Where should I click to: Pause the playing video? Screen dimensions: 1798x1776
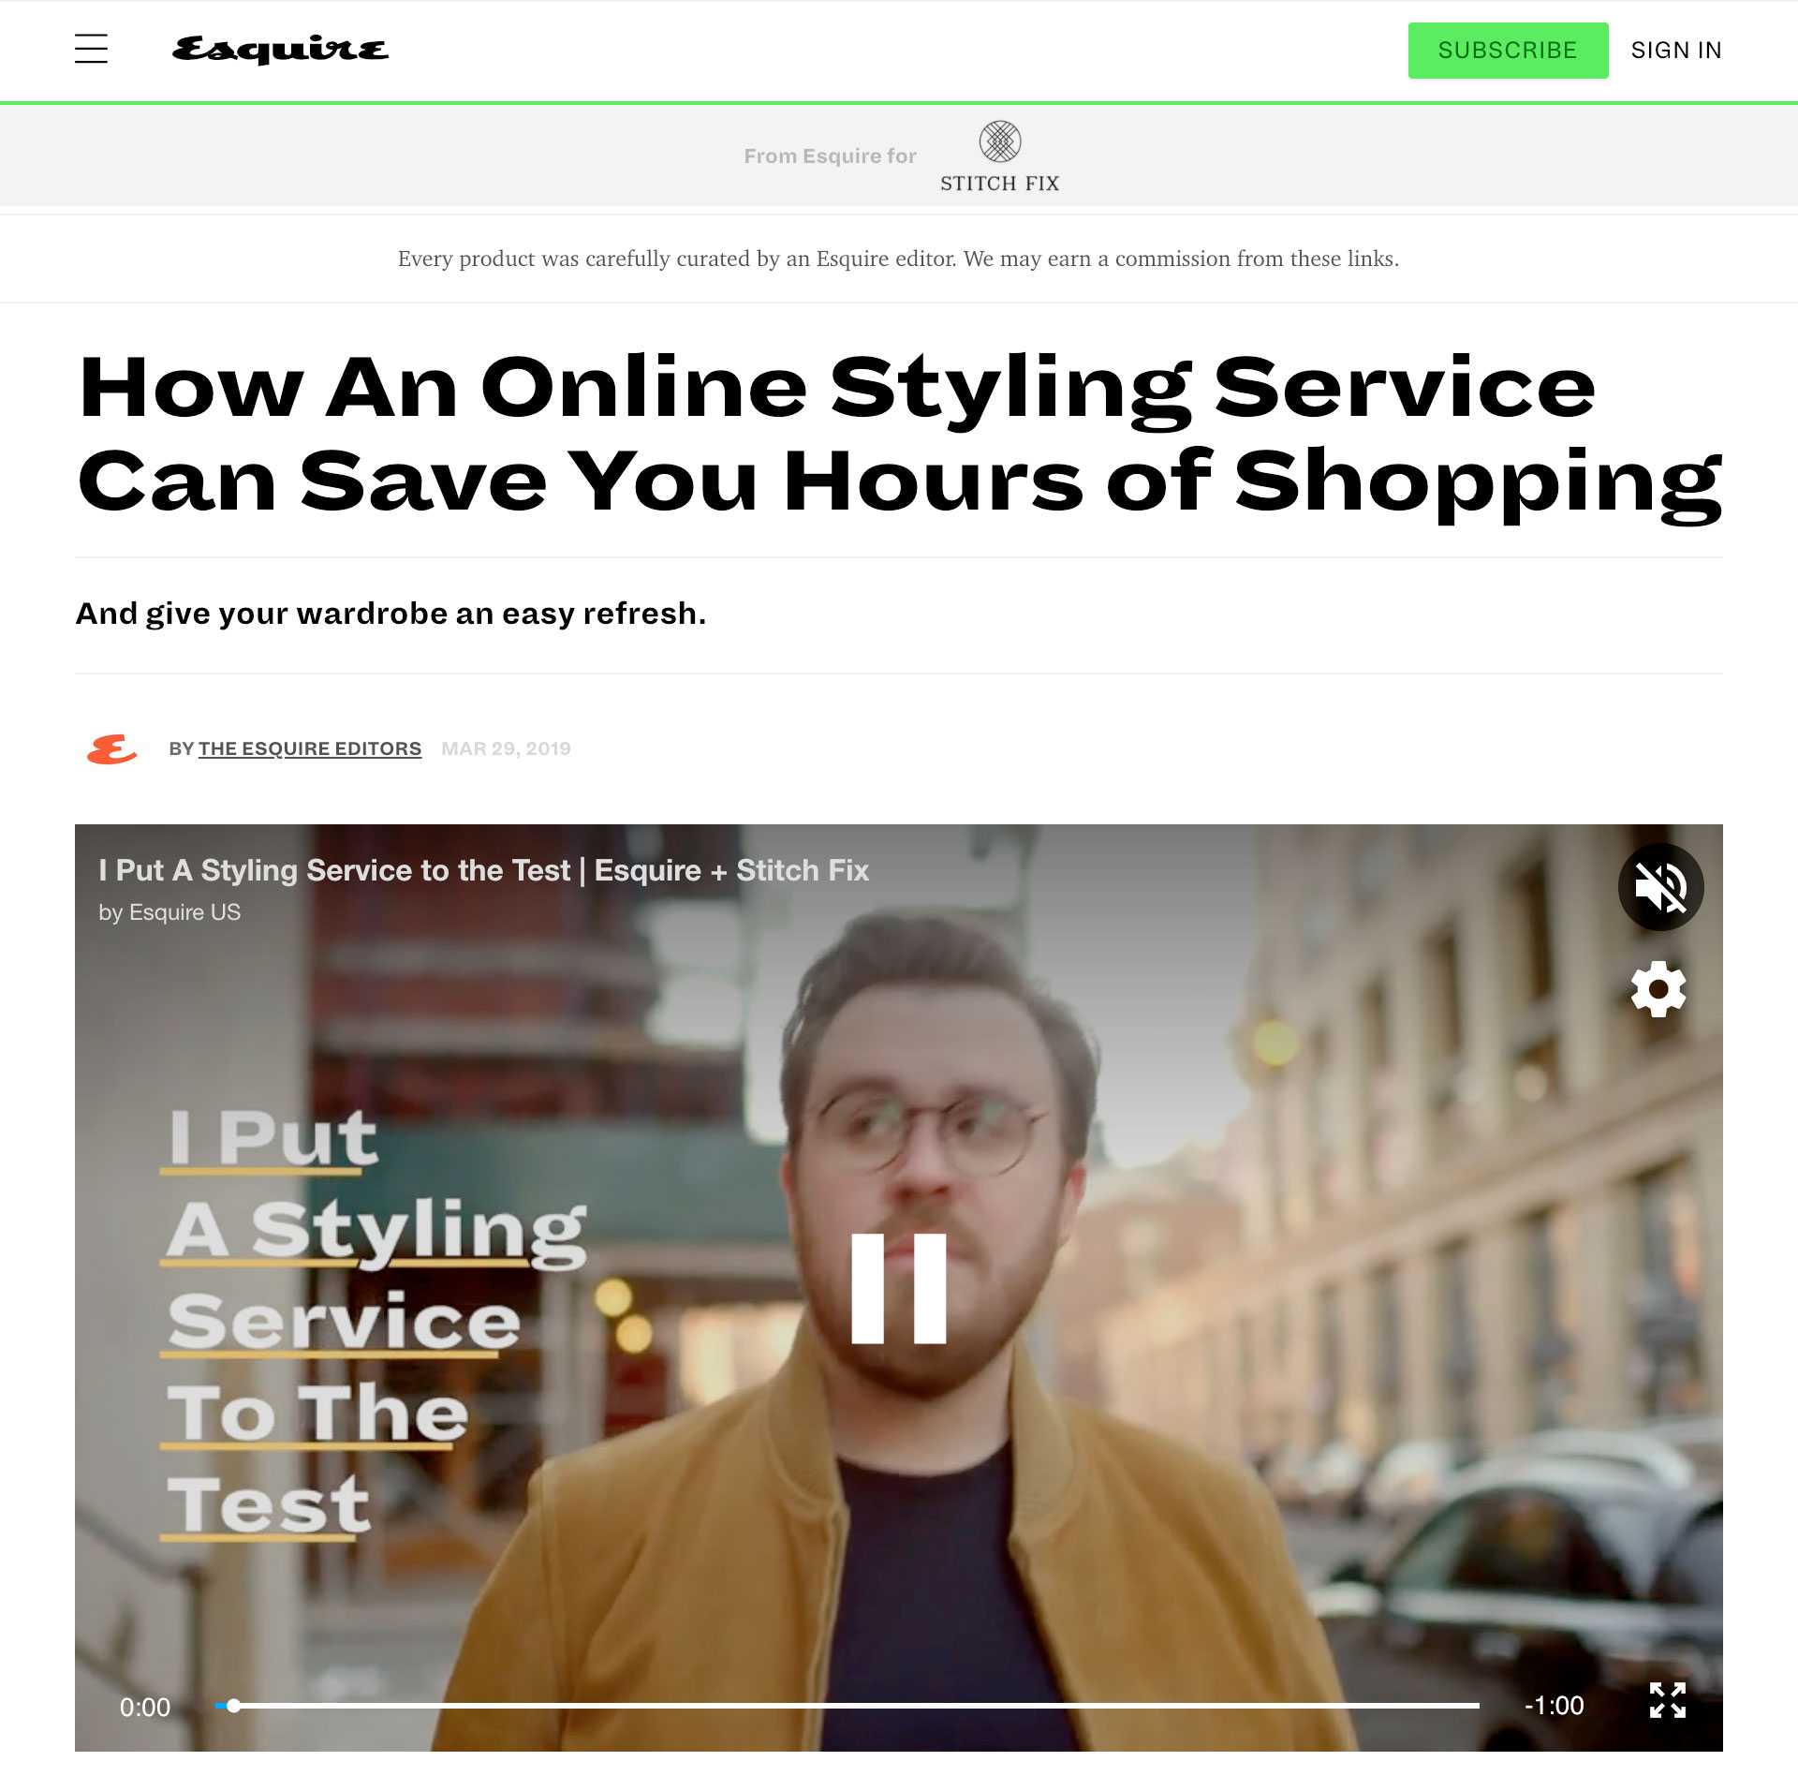coord(899,1288)
